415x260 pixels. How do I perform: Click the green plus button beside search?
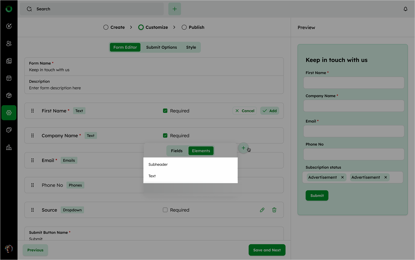tap(175, 9)
